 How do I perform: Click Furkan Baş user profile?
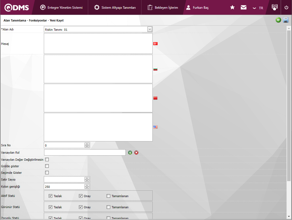point(197,8)
